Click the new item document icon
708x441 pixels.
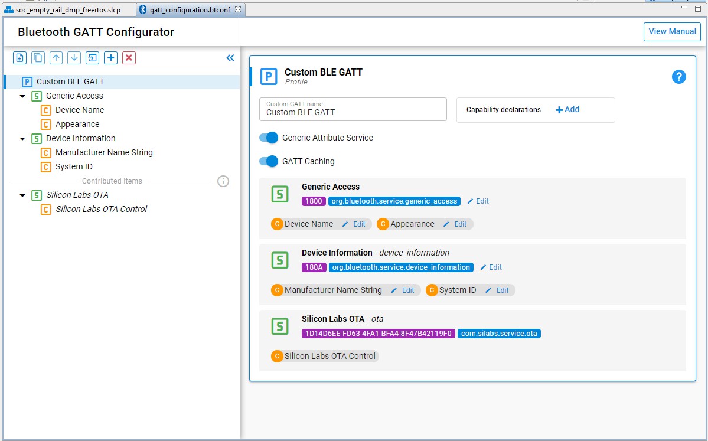pyautogui.click(x=19, y=58)
